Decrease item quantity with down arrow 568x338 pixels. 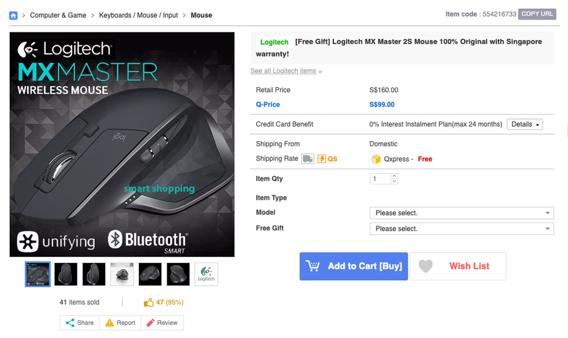click(x=394, y=181)
